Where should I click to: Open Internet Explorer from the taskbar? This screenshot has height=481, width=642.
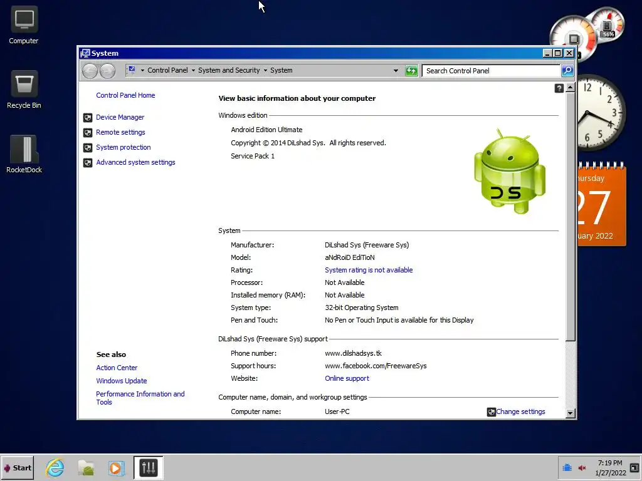pos(55,467)
